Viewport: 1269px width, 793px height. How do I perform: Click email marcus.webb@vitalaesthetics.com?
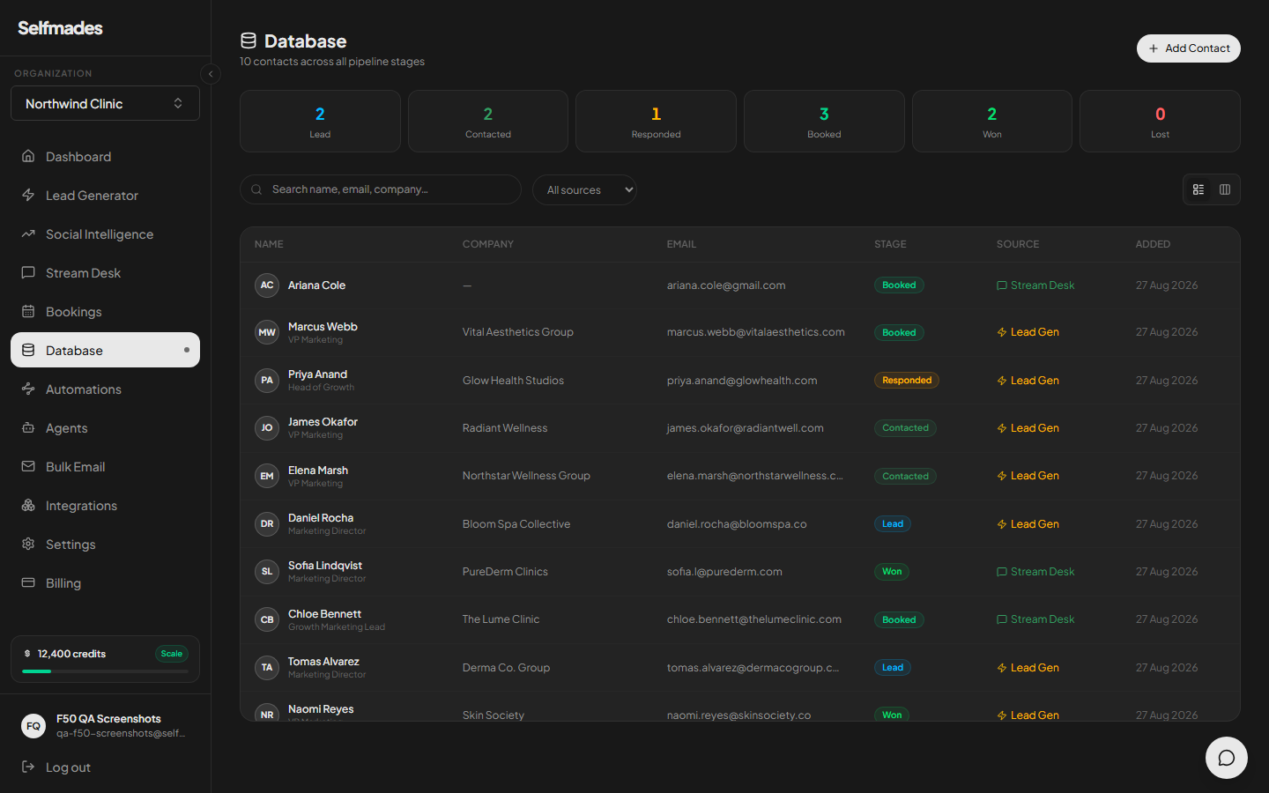[x=756, y=332]
